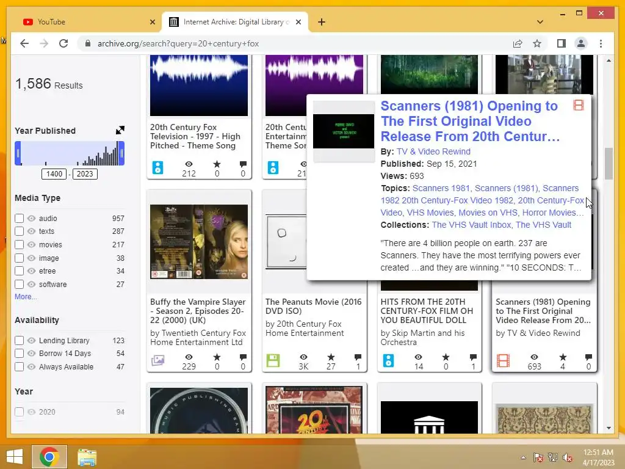Bookmark this page with star icon

[537, 43]
